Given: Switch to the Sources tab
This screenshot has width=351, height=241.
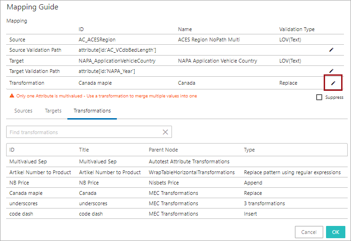Looking at the screenshot, I should point(23,111).
